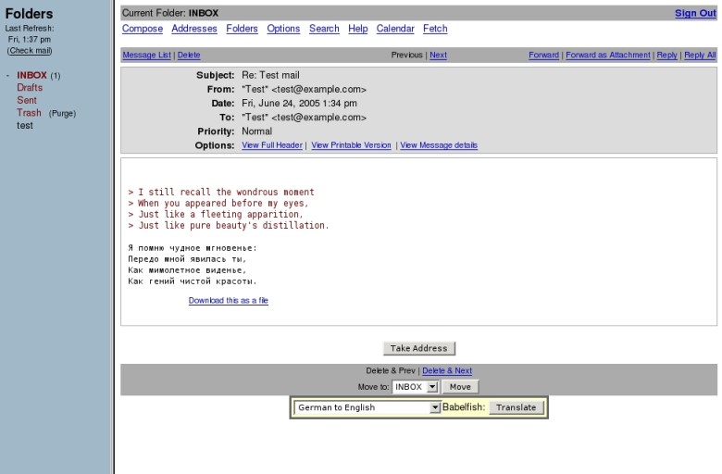Open the Addresses page
The image size is (722, 474).
coord(194,29)
